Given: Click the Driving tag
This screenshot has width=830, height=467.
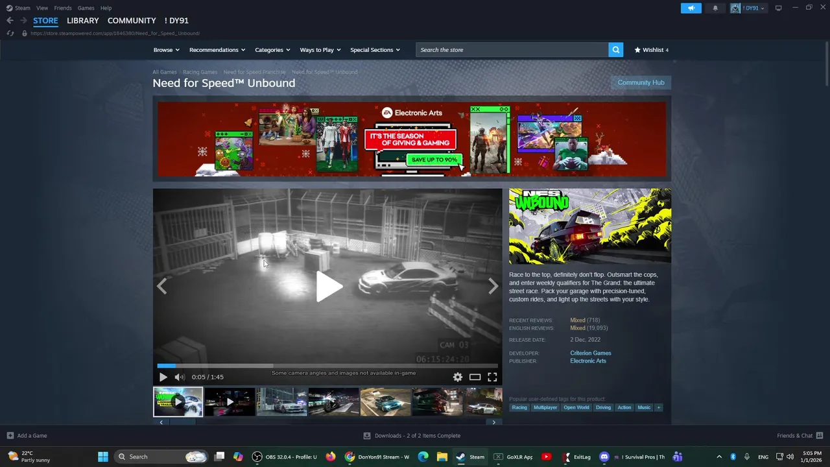Looking at the screenshot, I should [x=603, y=407].
